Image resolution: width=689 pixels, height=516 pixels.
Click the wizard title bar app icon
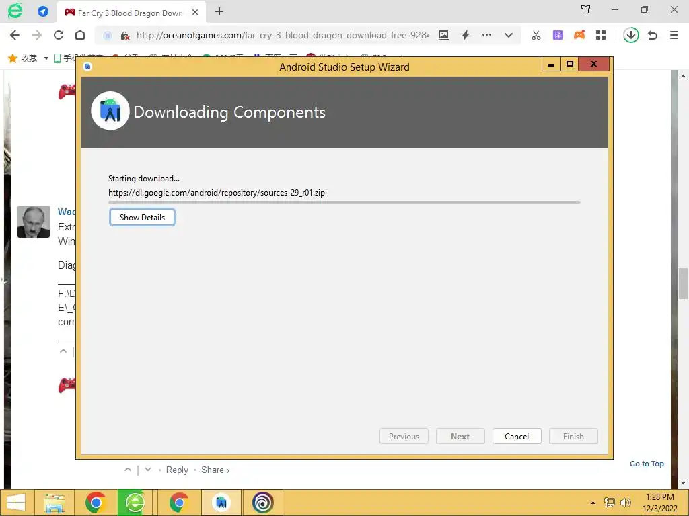(87, 67)
